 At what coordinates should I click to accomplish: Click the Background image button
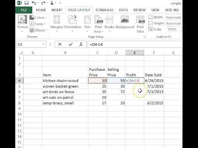click(x=125, y=22)
